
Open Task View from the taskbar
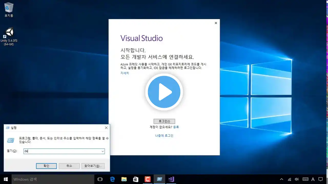tap(100, 179)
